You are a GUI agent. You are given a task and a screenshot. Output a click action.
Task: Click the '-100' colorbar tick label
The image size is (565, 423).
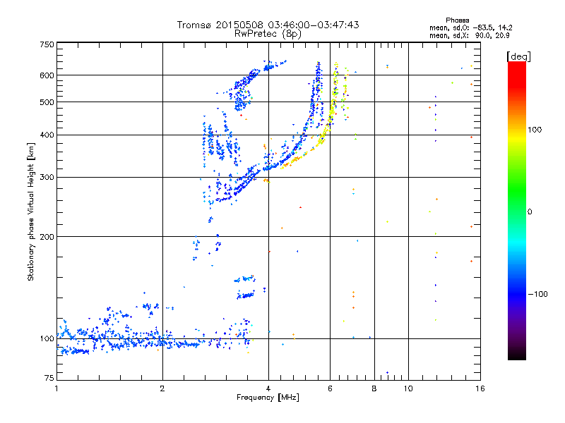[537, 294]
